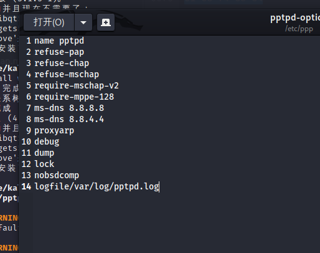Image resolution: width=320 pixels, height=253 pixels.
Task: Click the pptpd-options document title
Action: tap(295, 18)
